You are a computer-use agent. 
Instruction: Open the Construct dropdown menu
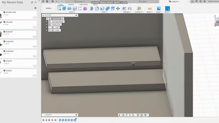pyautogui.click(x=139, y=12)
